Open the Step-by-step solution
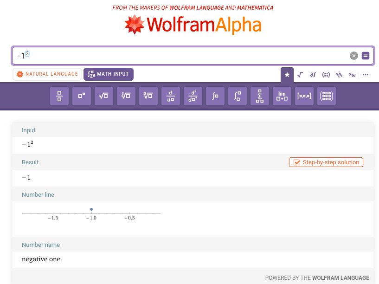This screenshot has width=379, height=284. (x=326, y=162)
